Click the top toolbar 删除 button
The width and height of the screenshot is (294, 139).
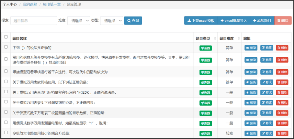coord(283,21)
